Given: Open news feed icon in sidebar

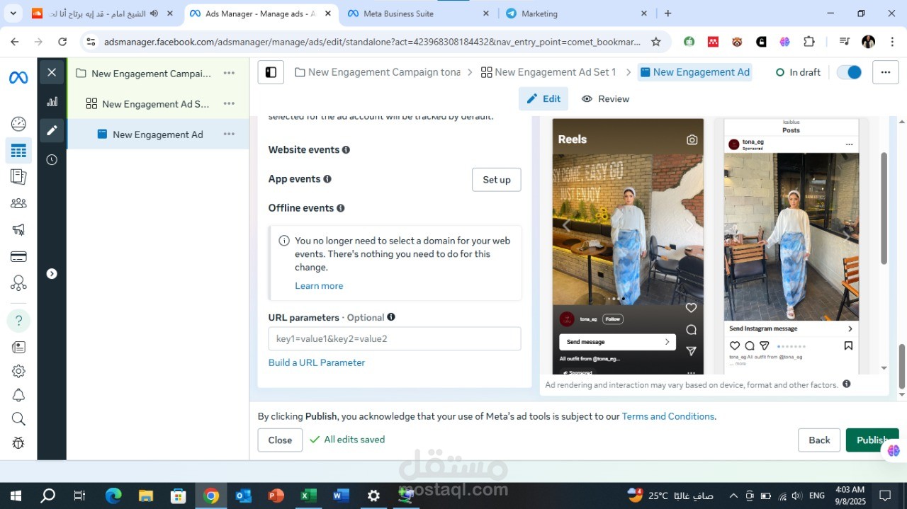Looking at the screenshot, I should pyautogui.click(x=18, y=347).
